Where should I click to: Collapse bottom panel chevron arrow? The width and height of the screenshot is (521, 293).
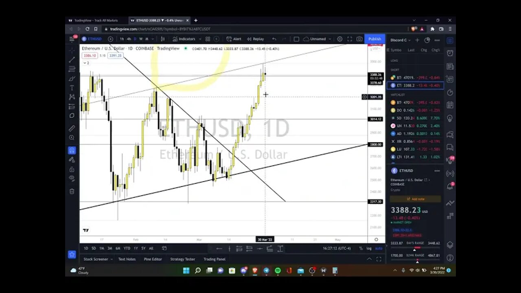[369, 259]
